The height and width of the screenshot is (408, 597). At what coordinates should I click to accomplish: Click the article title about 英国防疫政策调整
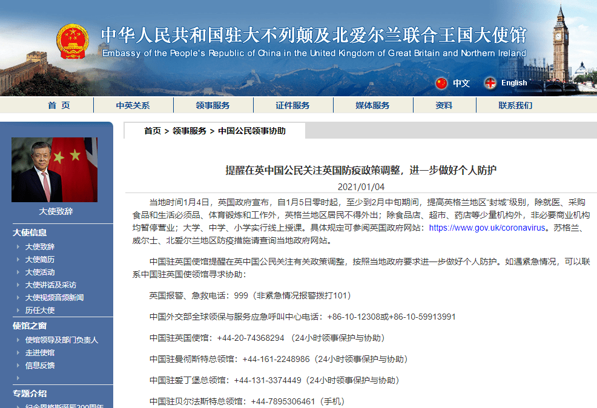(361, 170)
